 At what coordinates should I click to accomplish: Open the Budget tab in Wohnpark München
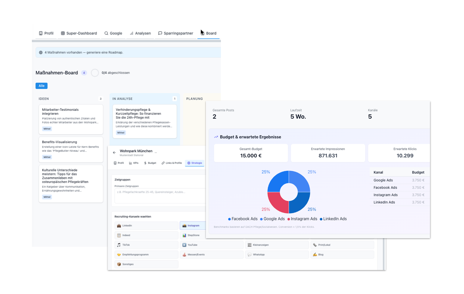[150, 163]
